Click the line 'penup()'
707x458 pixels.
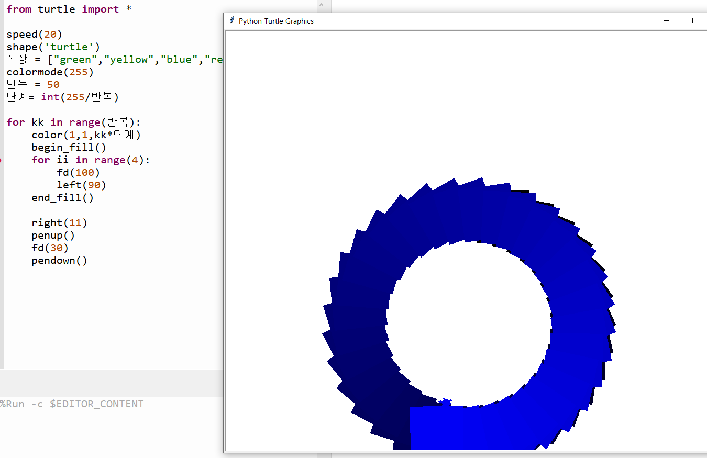[x=53, y=236]
